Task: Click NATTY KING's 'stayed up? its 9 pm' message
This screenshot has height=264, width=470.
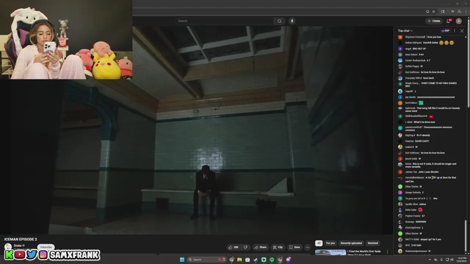Action: click(x=431, y=239)
